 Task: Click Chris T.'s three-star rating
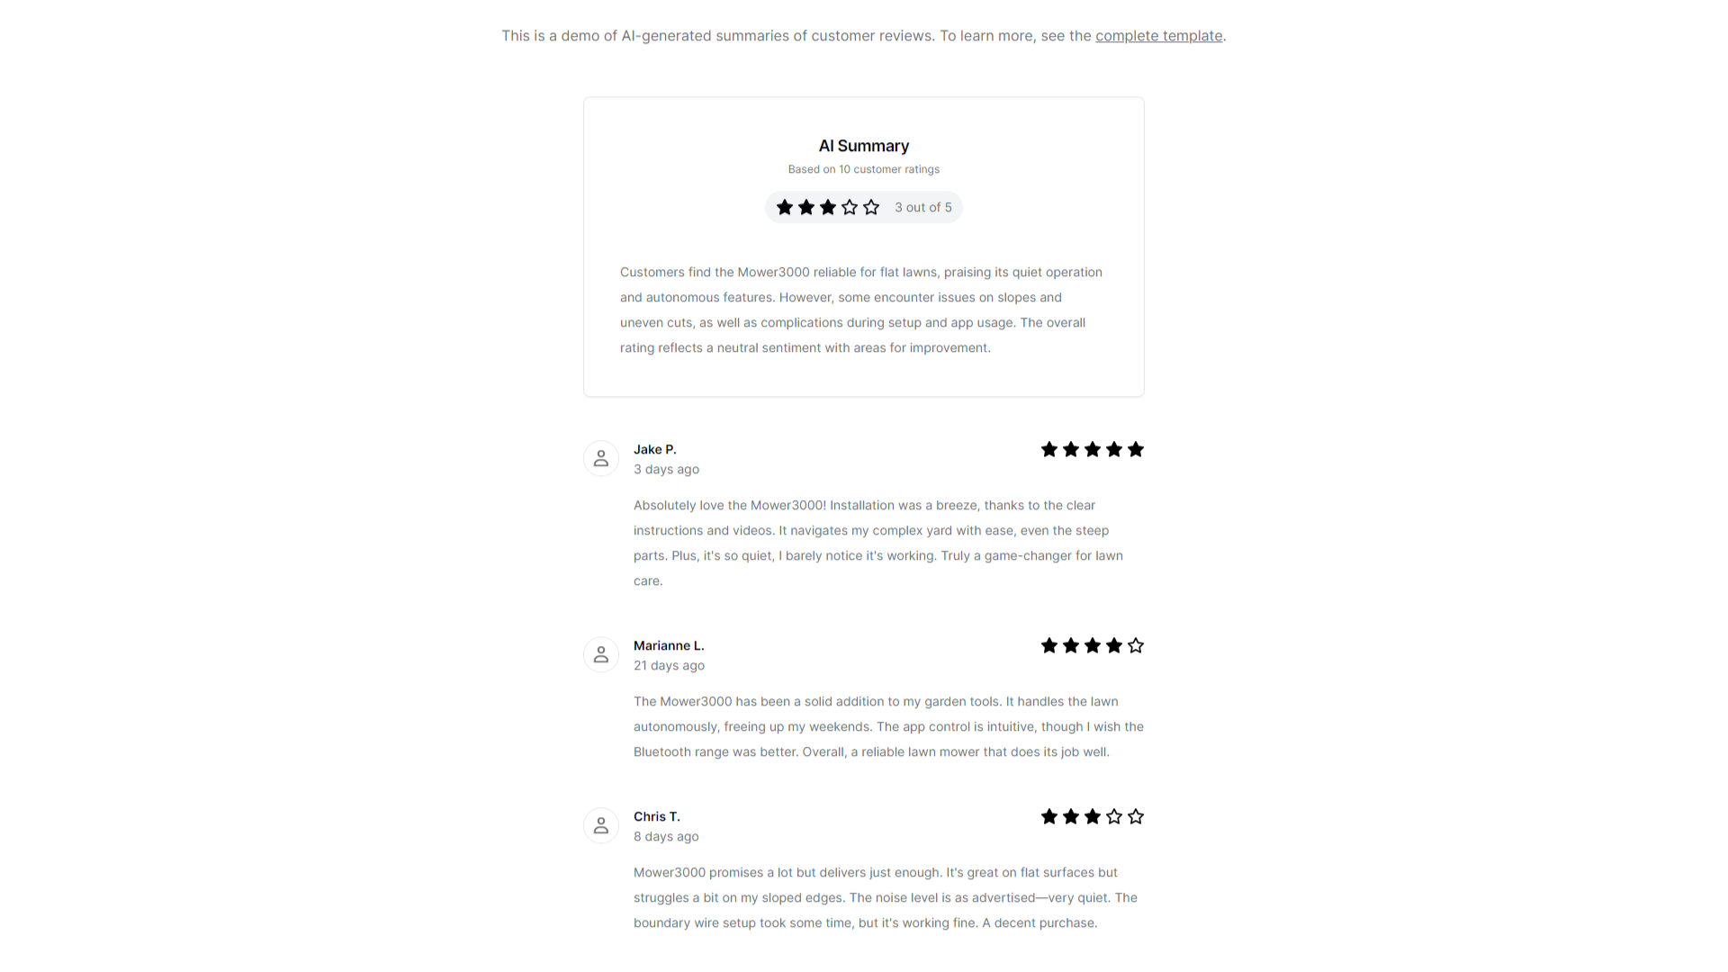pyautogui.click(x=1092, y=817)
